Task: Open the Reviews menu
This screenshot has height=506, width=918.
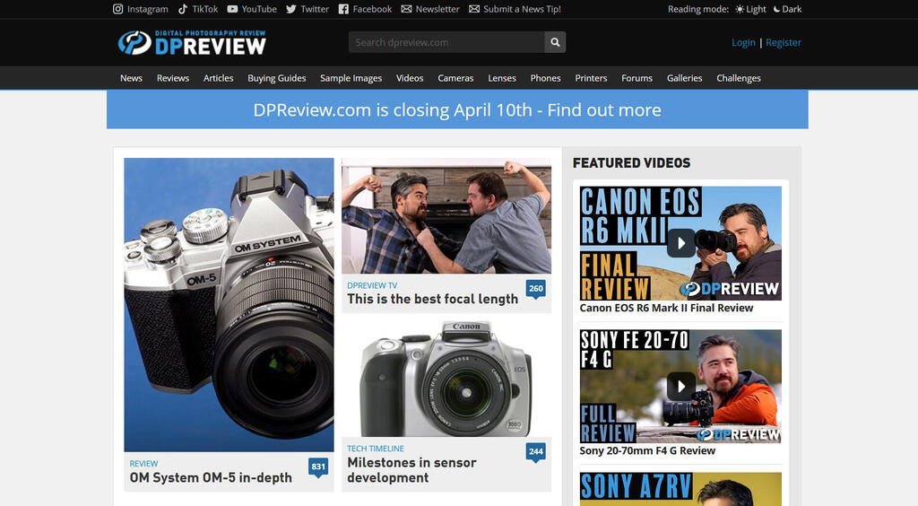Action: click(173, 78)
